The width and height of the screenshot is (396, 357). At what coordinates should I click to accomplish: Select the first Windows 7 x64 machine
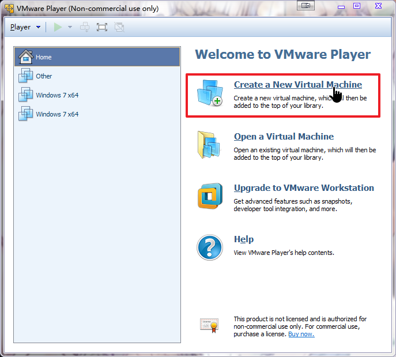[56, 95]
